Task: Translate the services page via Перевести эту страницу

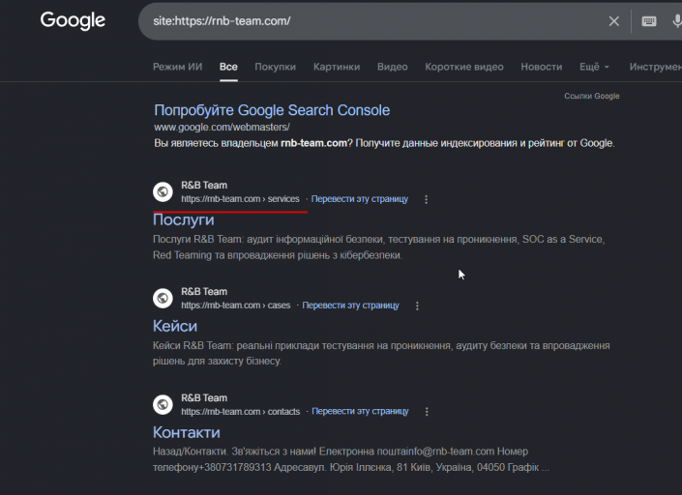Action: (360, 199)
